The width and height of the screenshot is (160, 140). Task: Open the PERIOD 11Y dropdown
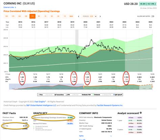[x=90, y=17]
